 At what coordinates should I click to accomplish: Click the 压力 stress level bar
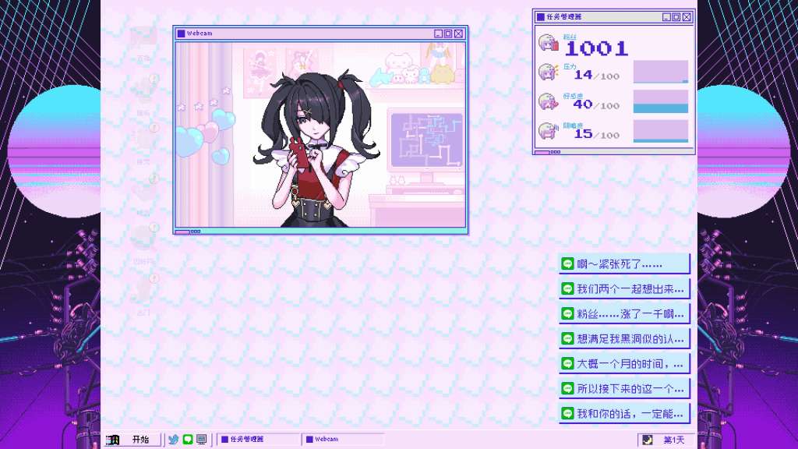(x=660, y=72)
